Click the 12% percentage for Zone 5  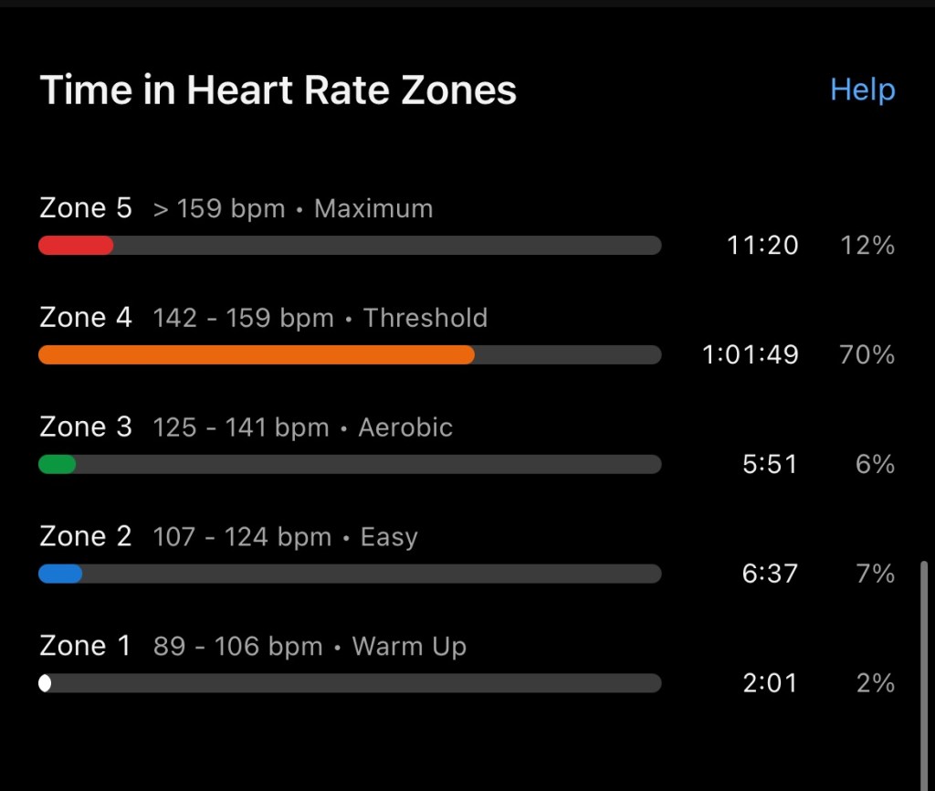868,245
